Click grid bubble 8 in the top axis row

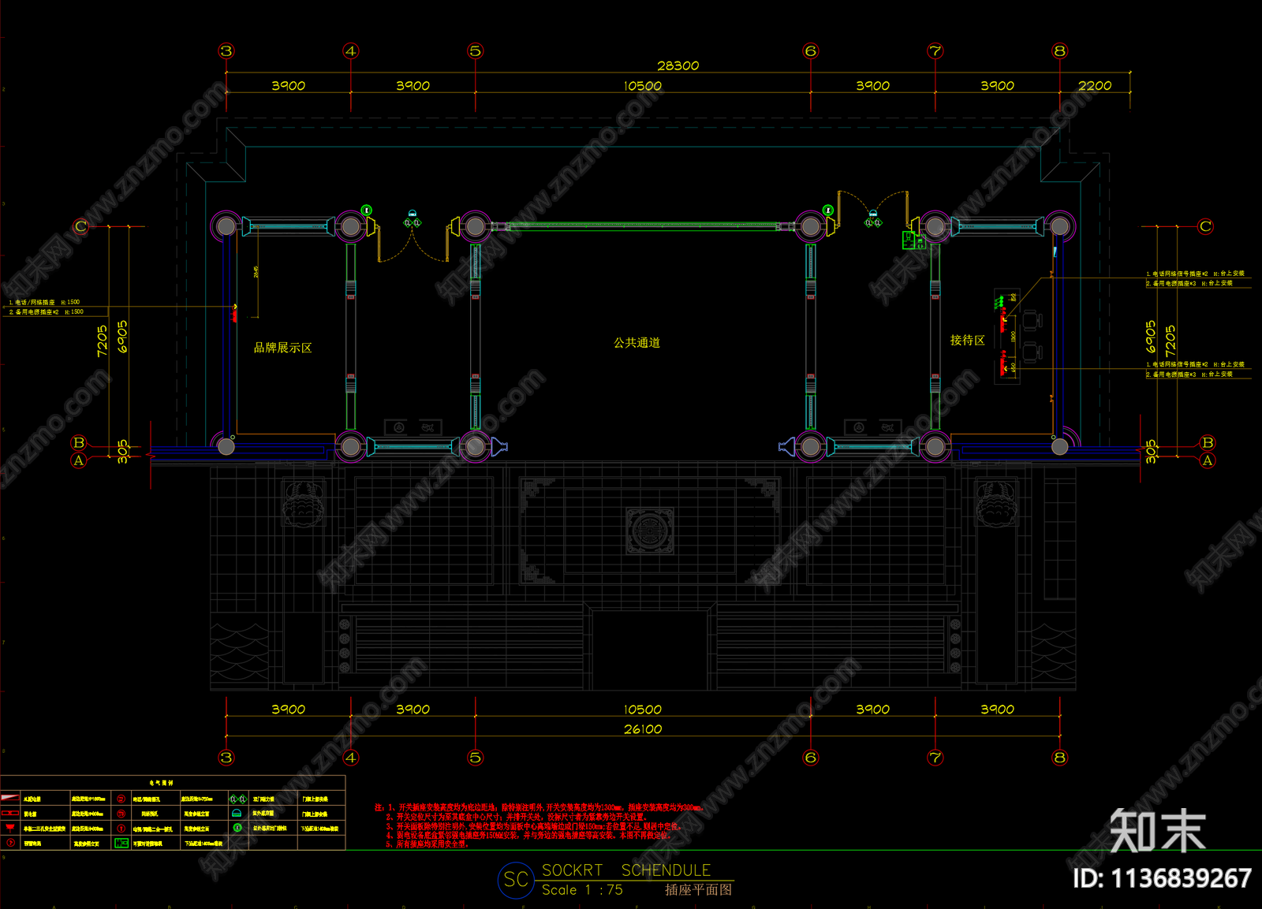point(1059,51)
